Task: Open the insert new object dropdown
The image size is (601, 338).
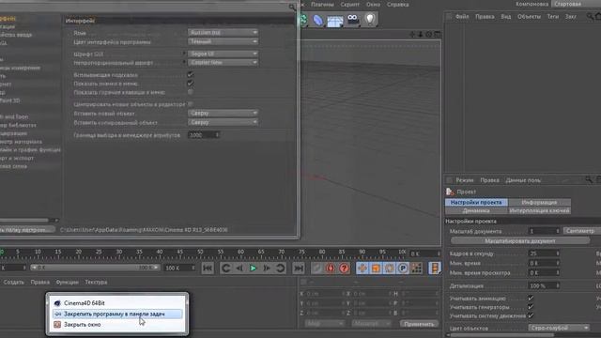Action: [223, 113]
